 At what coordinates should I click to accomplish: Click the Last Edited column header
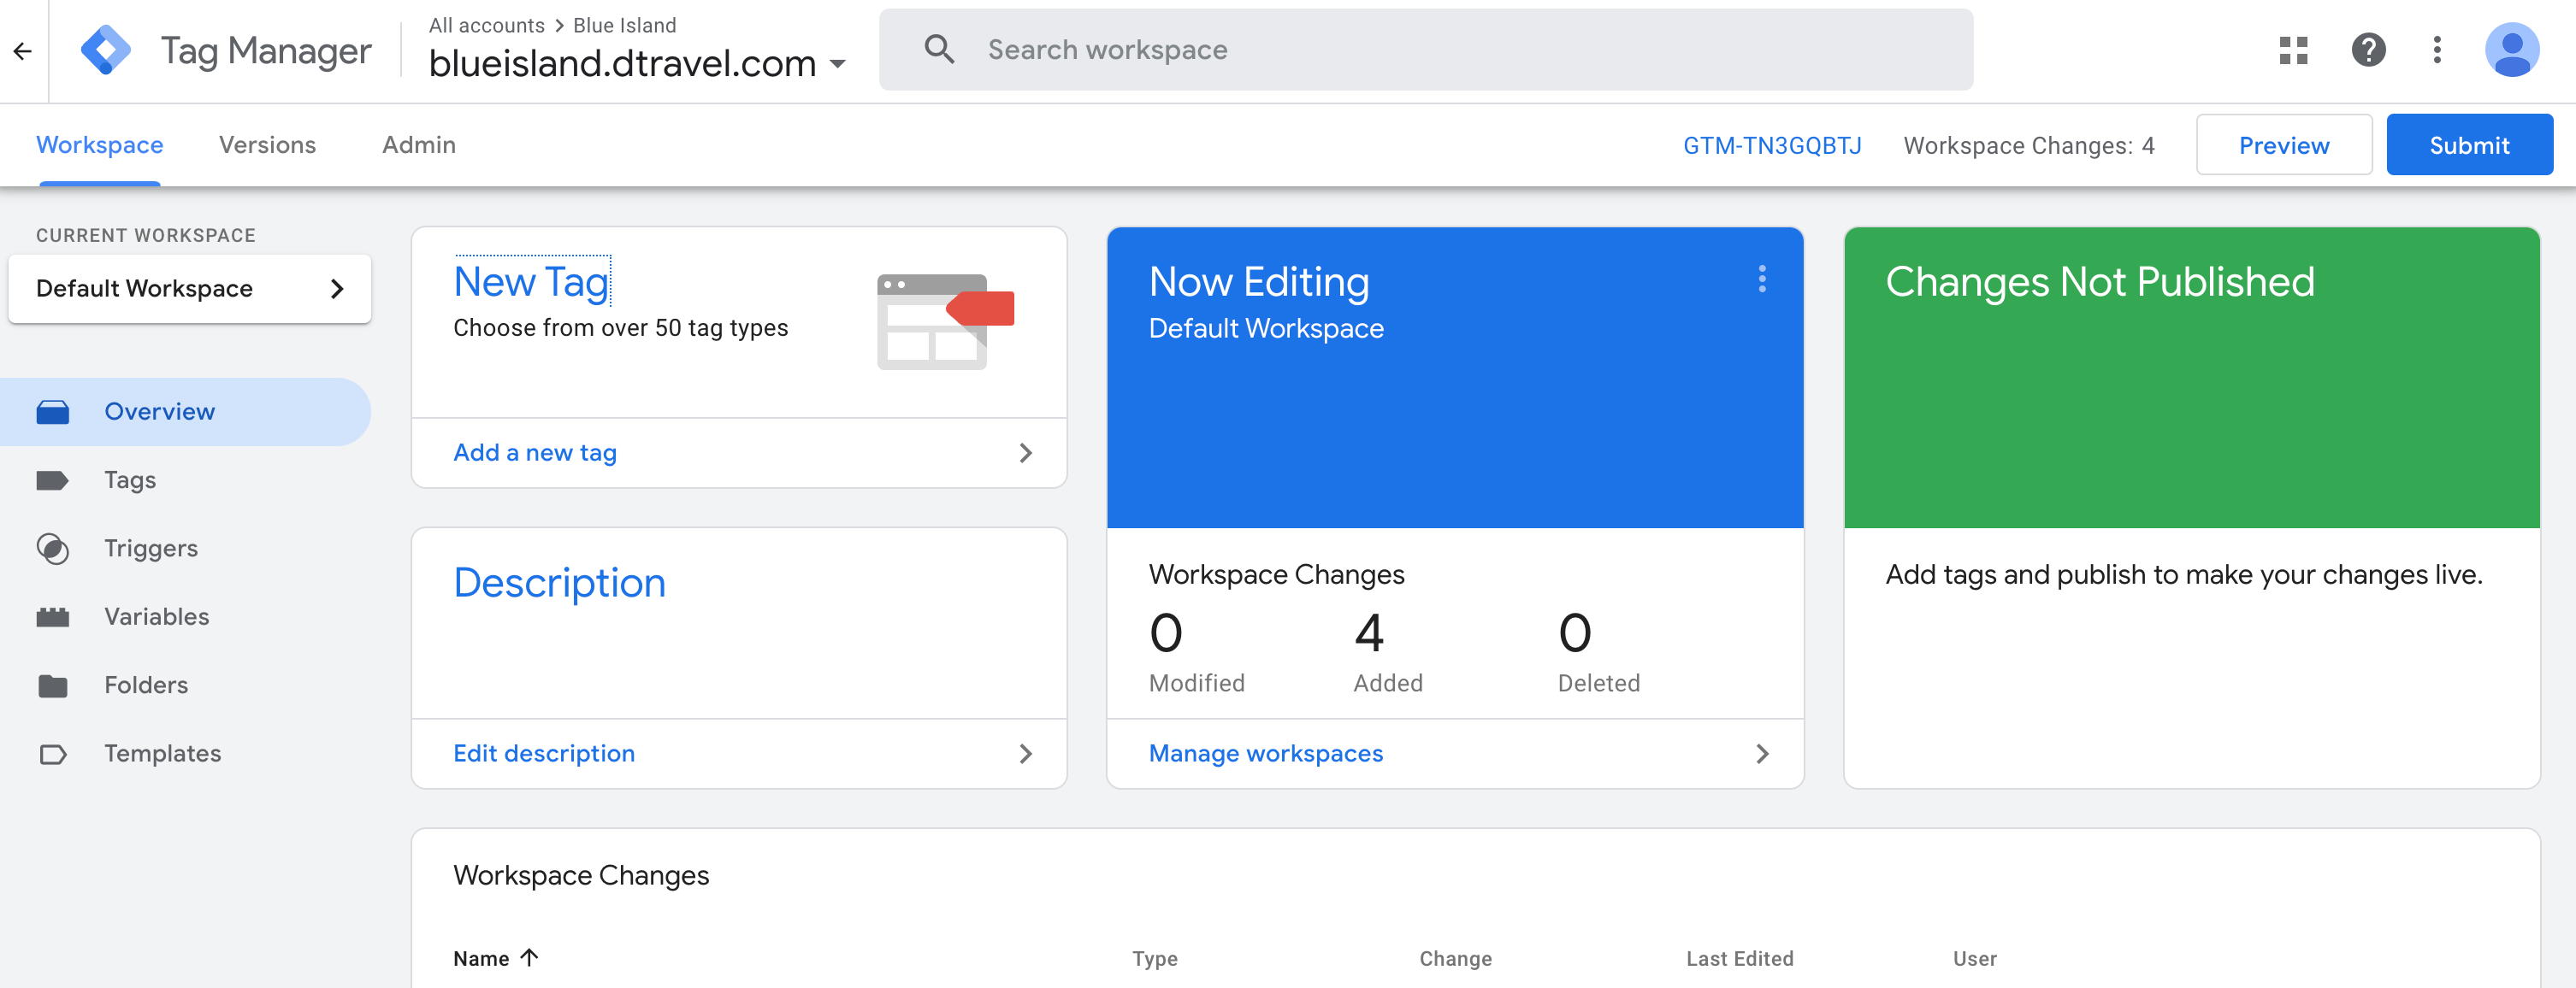[1739, 958]
